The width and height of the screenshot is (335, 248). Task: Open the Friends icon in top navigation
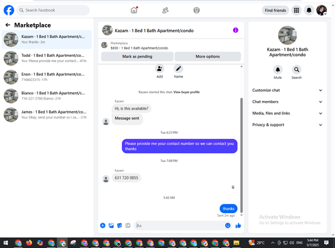[x=165, y=10]
